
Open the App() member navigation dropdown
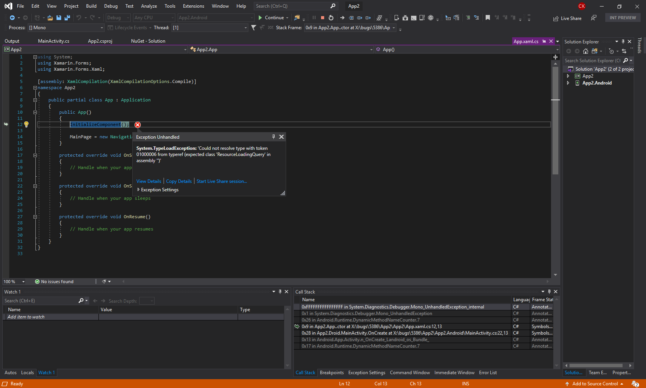467,50
